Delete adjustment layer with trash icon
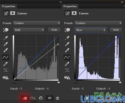This screenshot has width=125, height=103. 57,98
